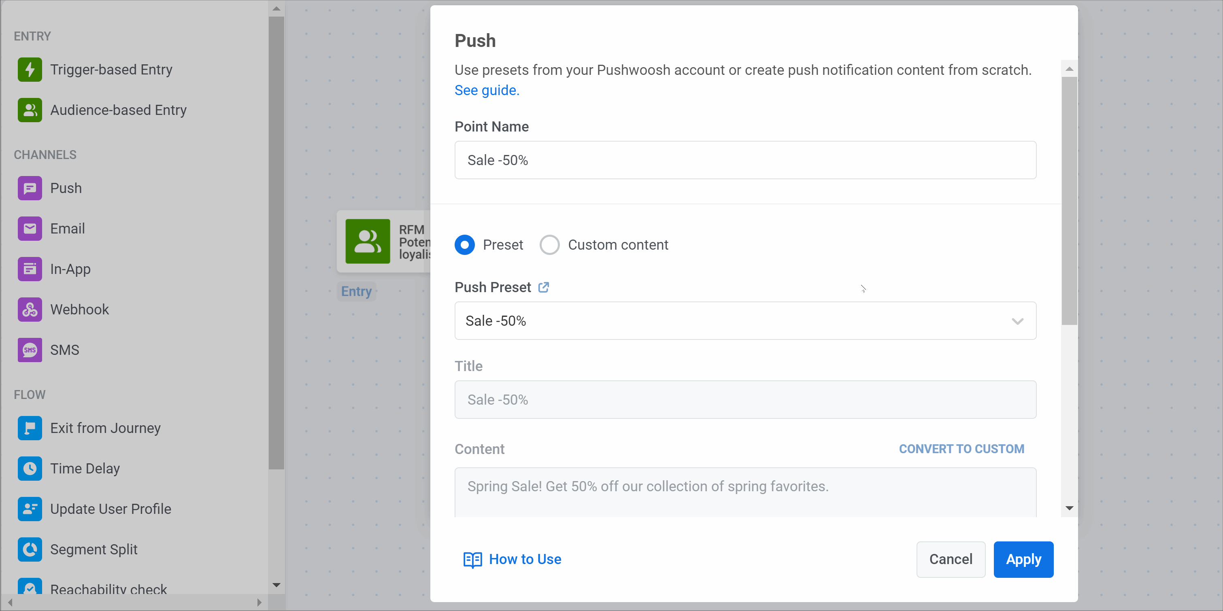The height and width of the screenshot is (611, 1223).
Task: Click the Webhook channel icon
Action: coord(30,309)
